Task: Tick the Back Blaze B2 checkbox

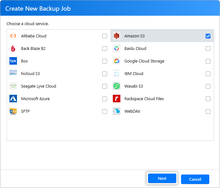Action: pos(105,49)
